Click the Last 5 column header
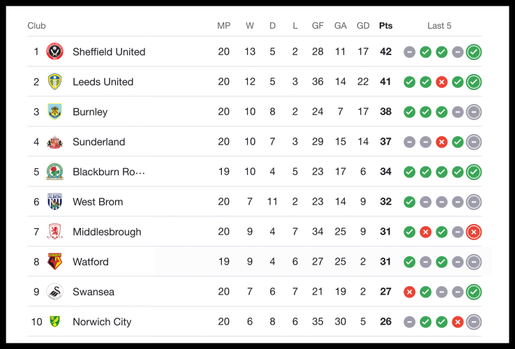The width and height of the screenshot is (515, 349). tap(439, 26)
